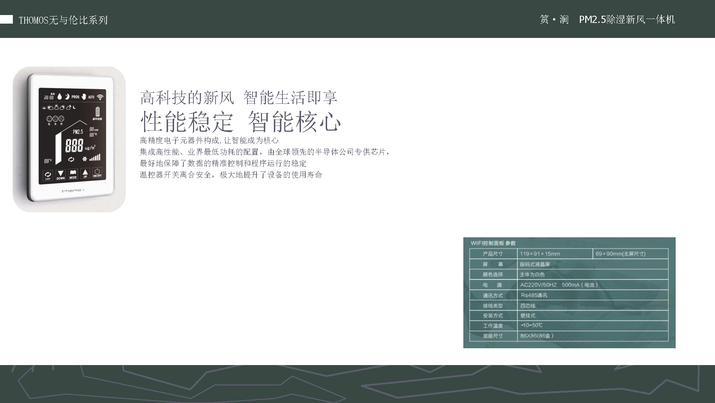Click the '产品尺寸' row label
Viewport: 715px width, 403px height.
[x=493, y=254]
